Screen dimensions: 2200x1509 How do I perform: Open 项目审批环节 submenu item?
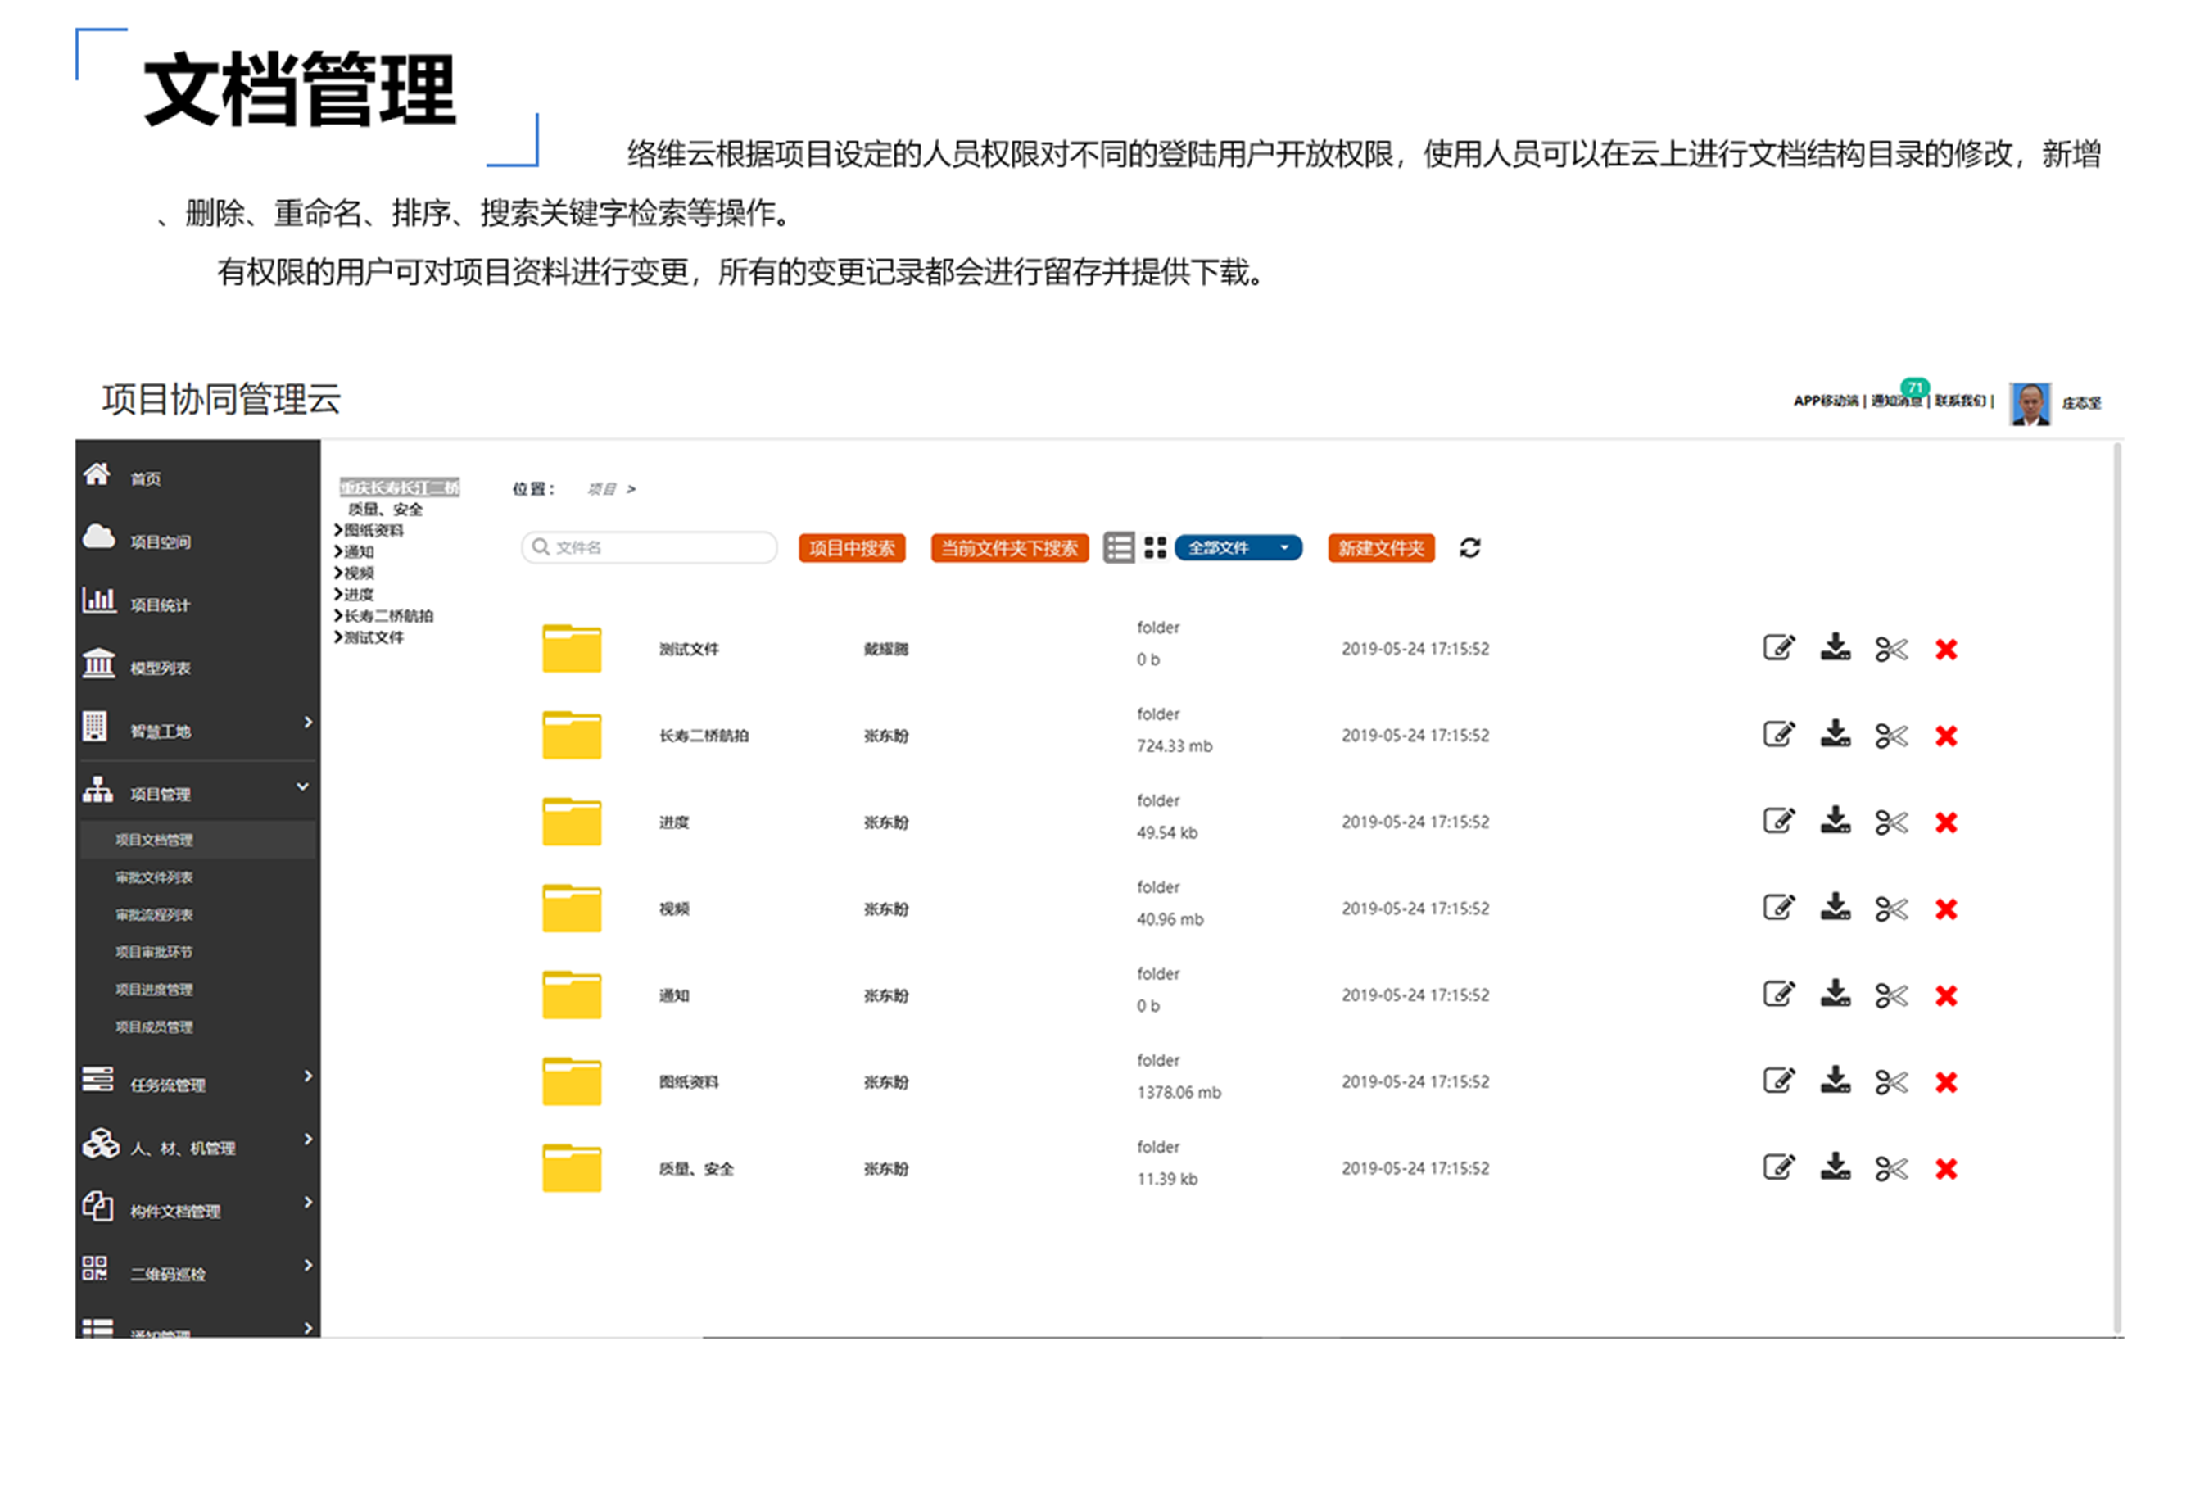(154, 953)
